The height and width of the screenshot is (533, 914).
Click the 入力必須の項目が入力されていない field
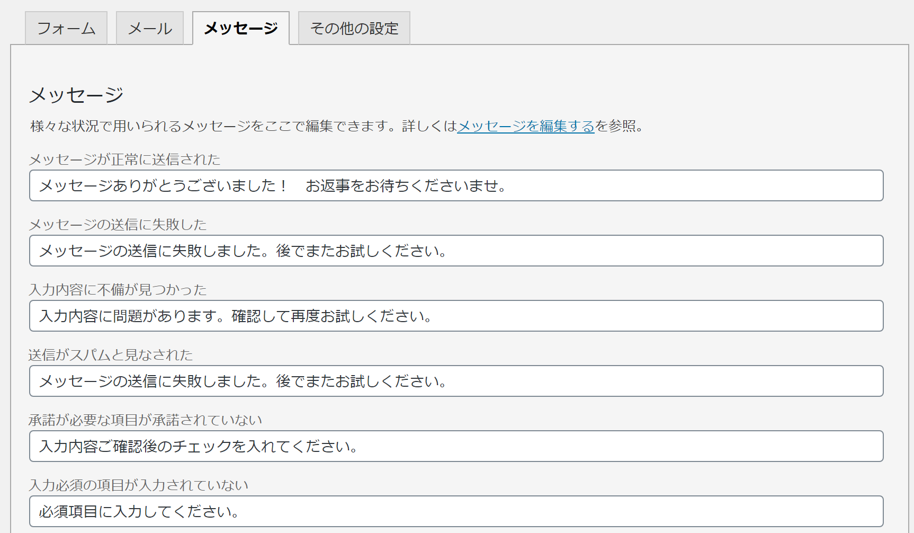coord(456,511)
